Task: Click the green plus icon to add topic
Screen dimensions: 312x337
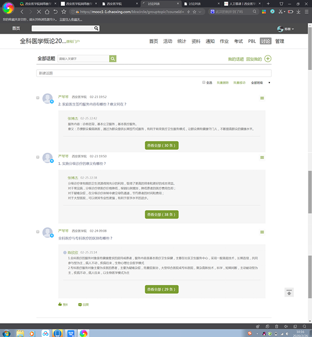Action: point(268,59)
